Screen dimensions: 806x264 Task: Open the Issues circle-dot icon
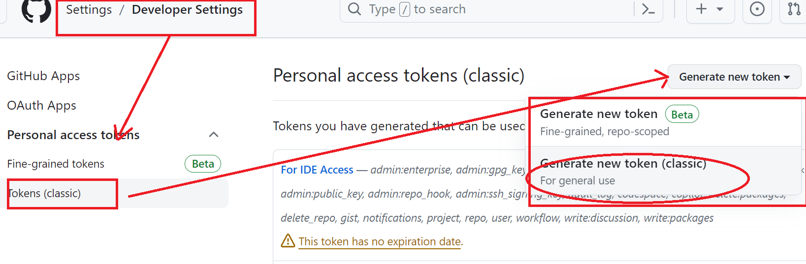(757, 9)
